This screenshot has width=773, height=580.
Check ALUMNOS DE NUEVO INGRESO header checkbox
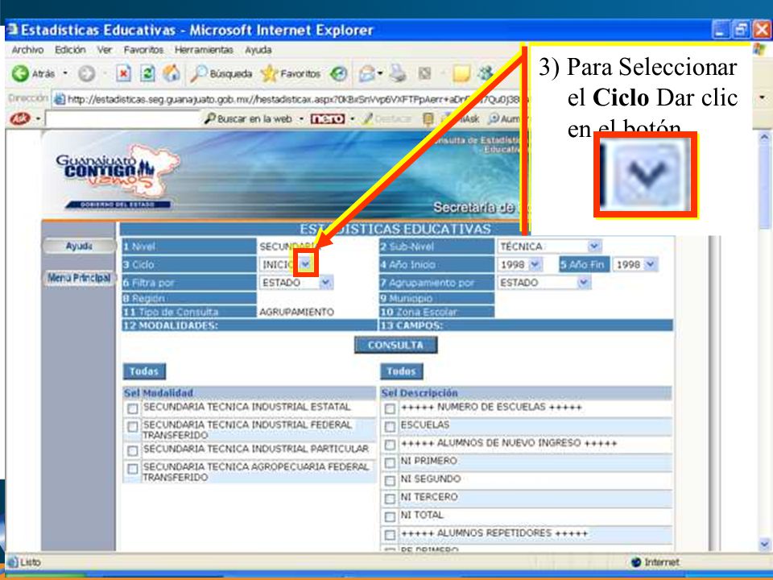[390, 445]
